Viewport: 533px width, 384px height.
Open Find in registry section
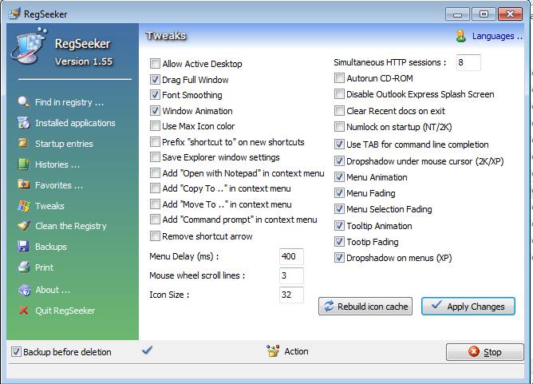(69, 102)
